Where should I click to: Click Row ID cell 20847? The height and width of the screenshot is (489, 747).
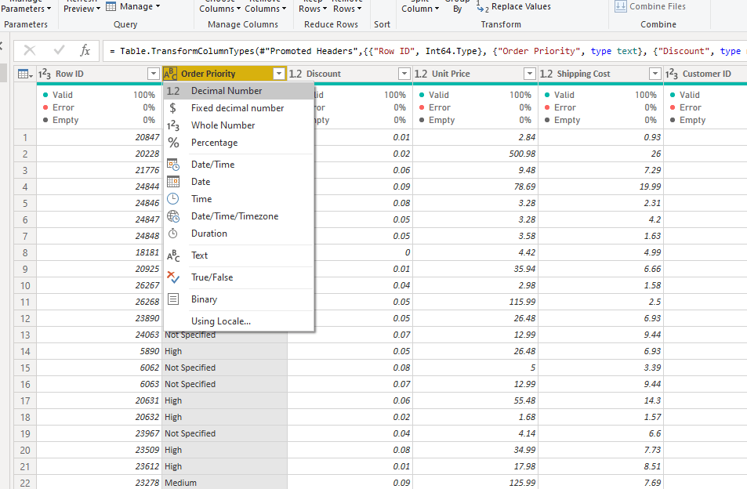[x=99, y=137]
